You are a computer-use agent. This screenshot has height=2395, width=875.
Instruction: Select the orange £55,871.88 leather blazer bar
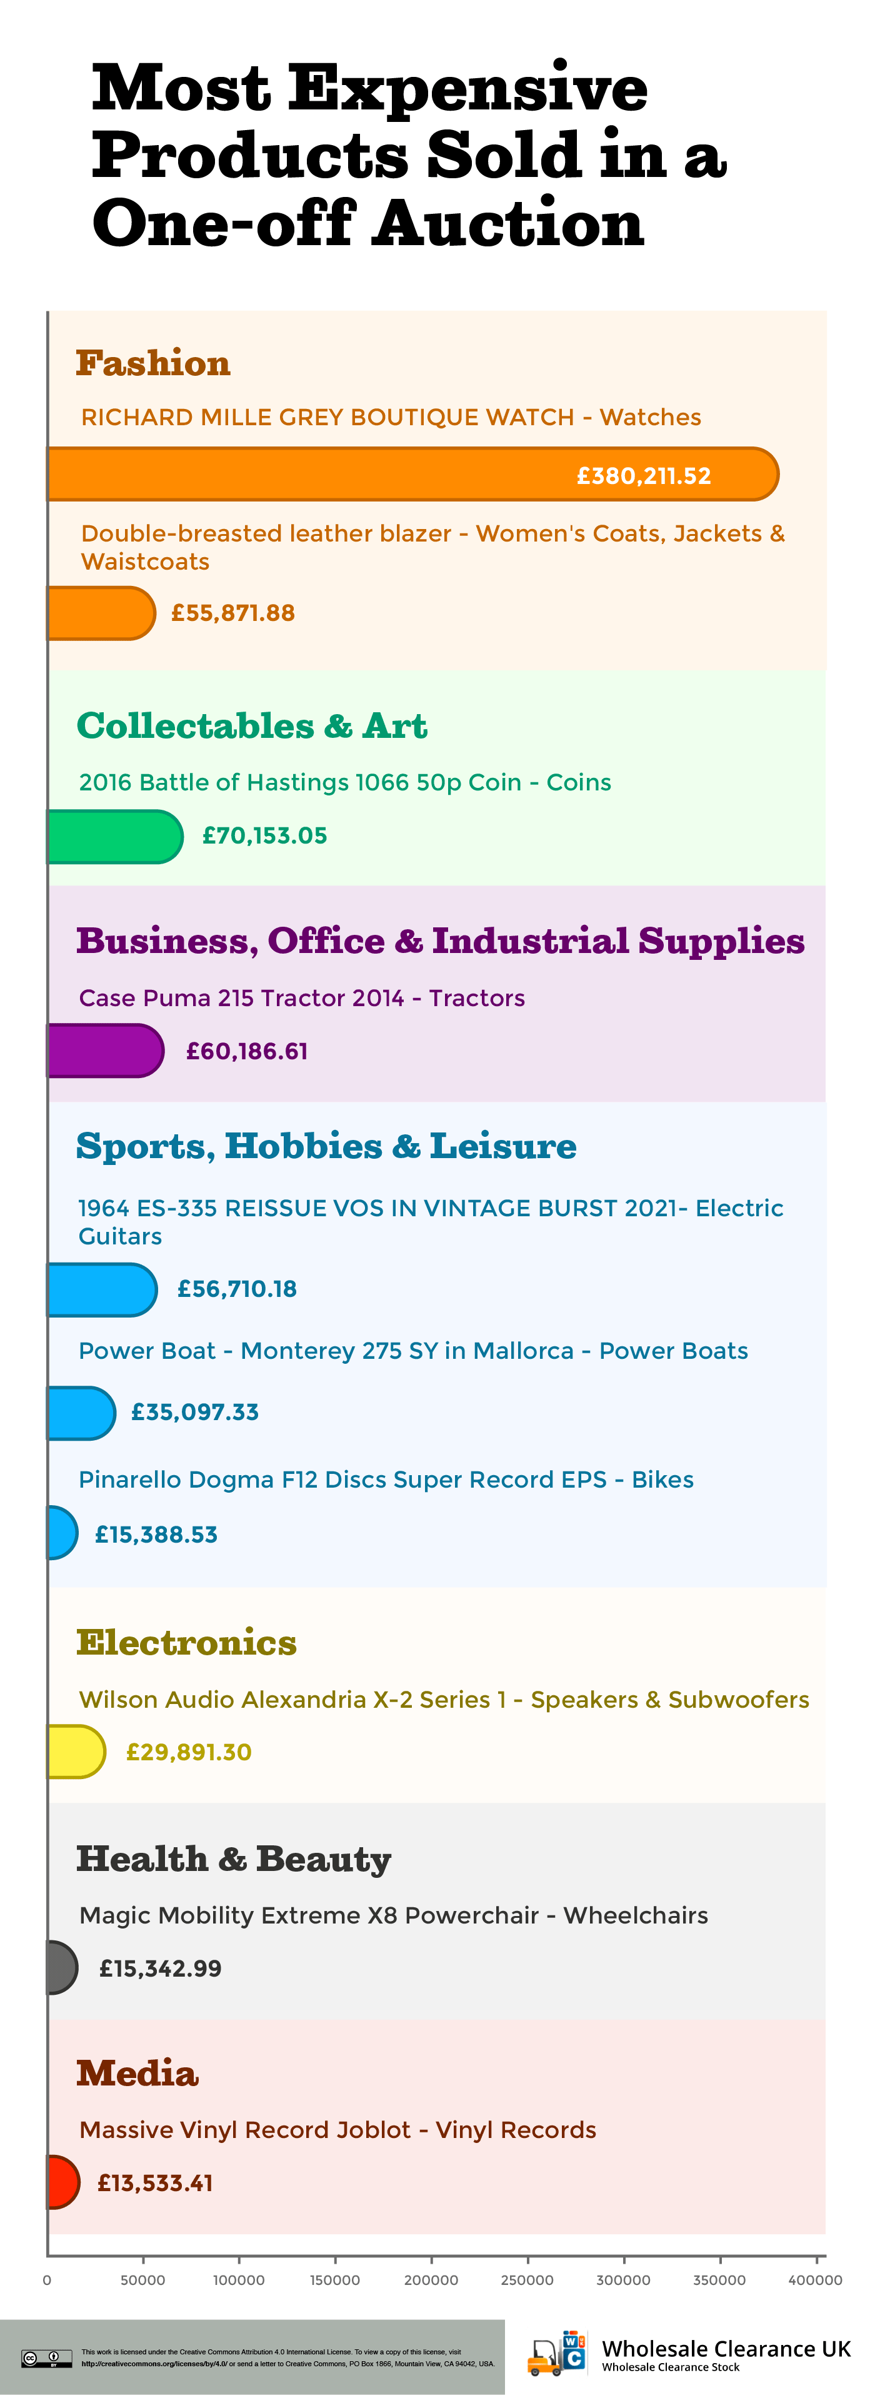pos(101,613)
